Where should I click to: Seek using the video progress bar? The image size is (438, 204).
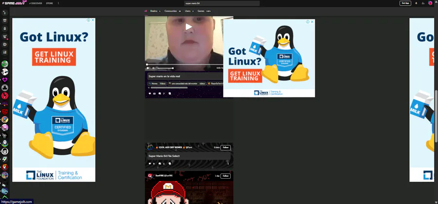tap(185, 65)
